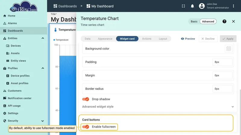Click the Card buttons heading

pyautogui.click(x=91, y=120)
